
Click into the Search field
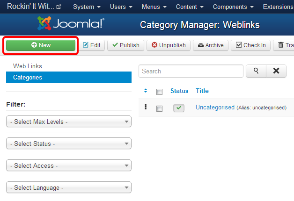coord(191,71)
